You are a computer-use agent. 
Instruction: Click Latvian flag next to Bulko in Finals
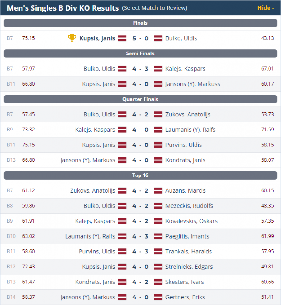point(158,38)
